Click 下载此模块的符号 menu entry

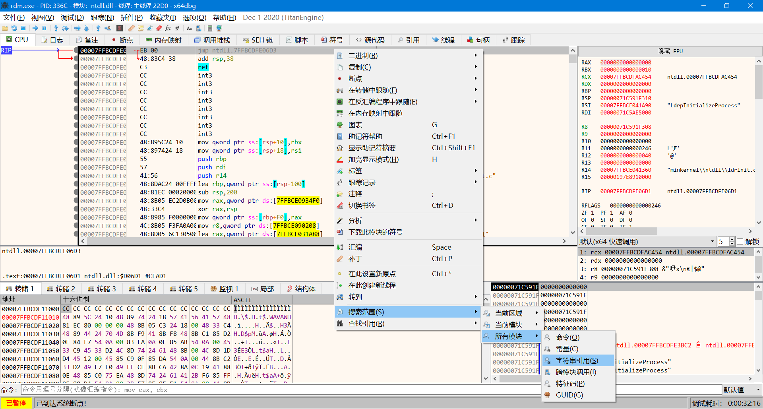click(409, 232)
